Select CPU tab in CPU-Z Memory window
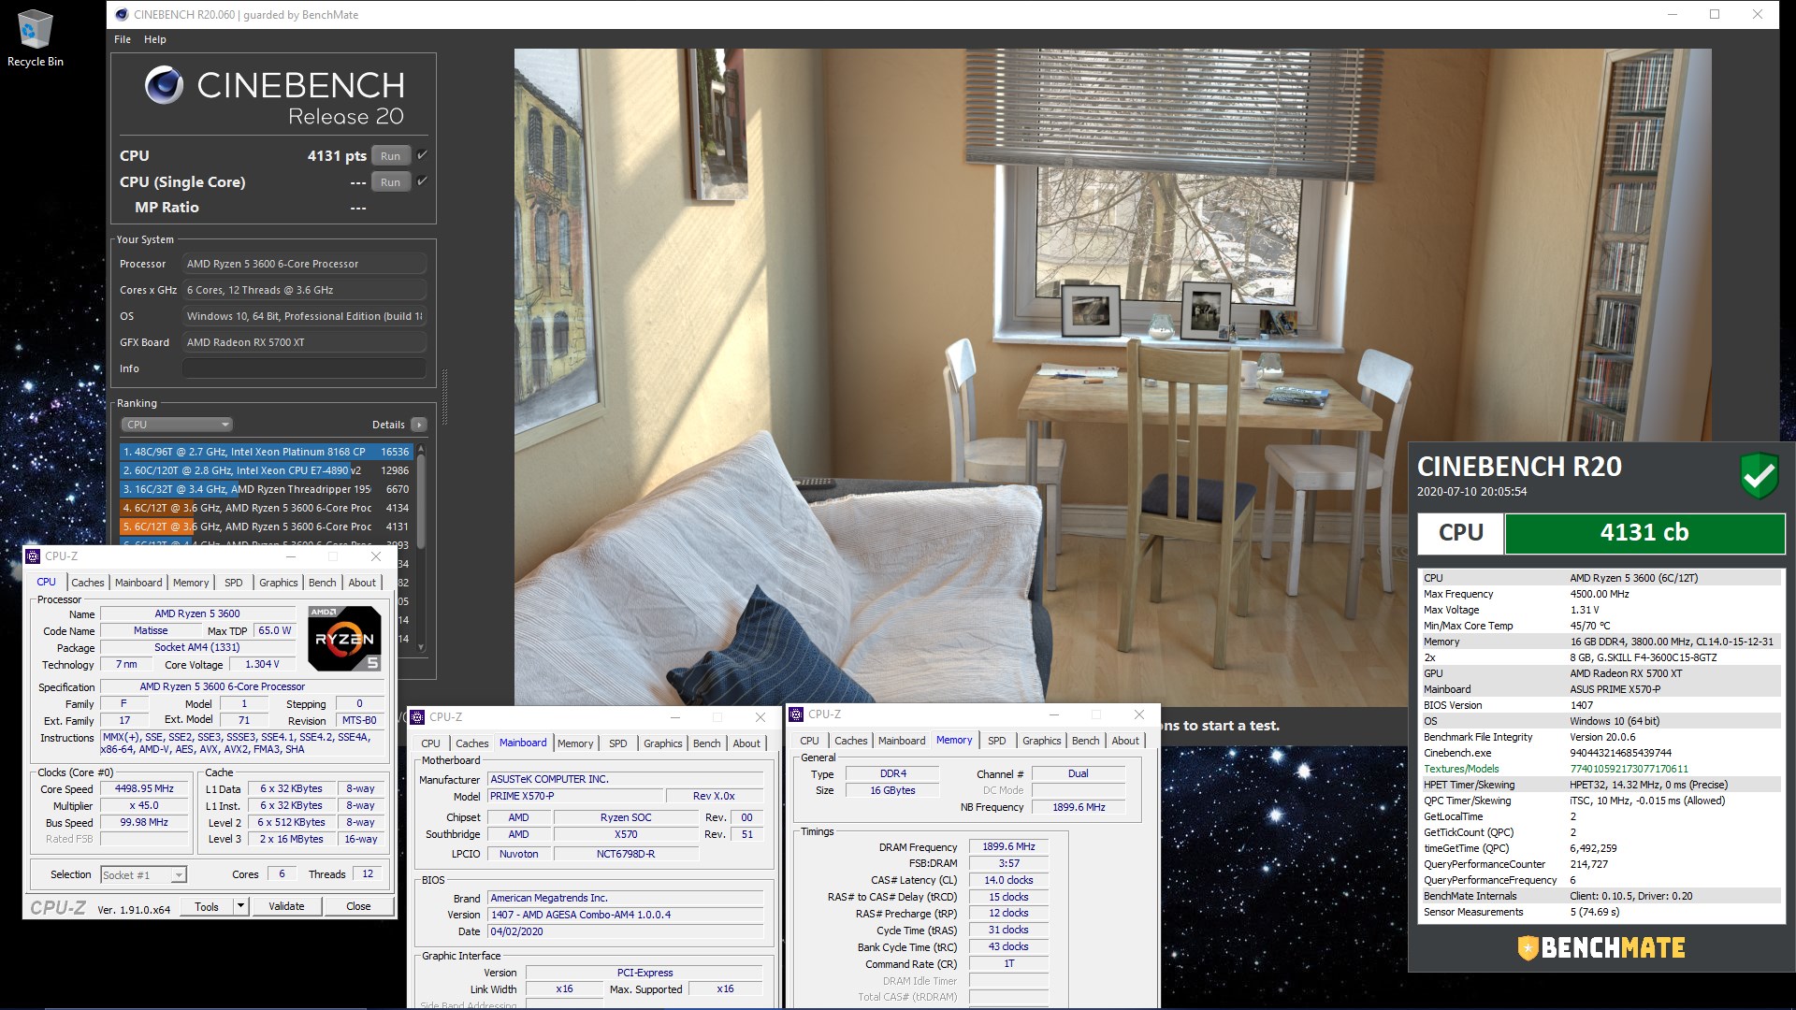 810,741
